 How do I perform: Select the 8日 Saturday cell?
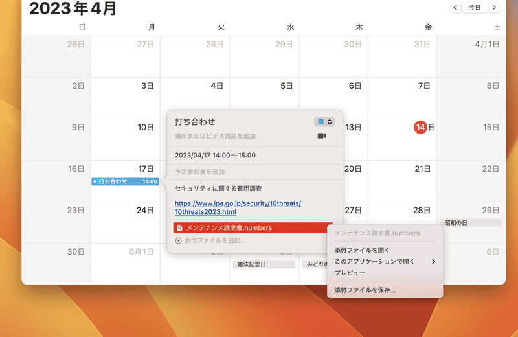(471, 99)
